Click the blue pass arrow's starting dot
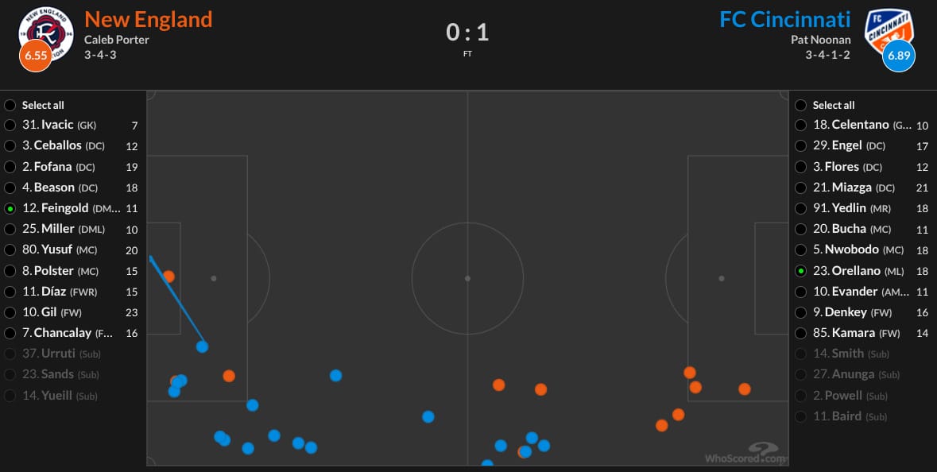The width and height of the screenshot is (937, 472). 202,346
